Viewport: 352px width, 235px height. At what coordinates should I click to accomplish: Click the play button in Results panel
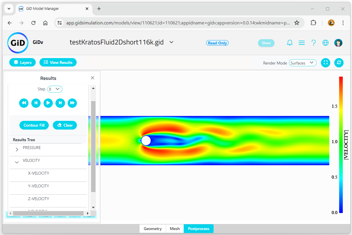click(x=48, y=103)
